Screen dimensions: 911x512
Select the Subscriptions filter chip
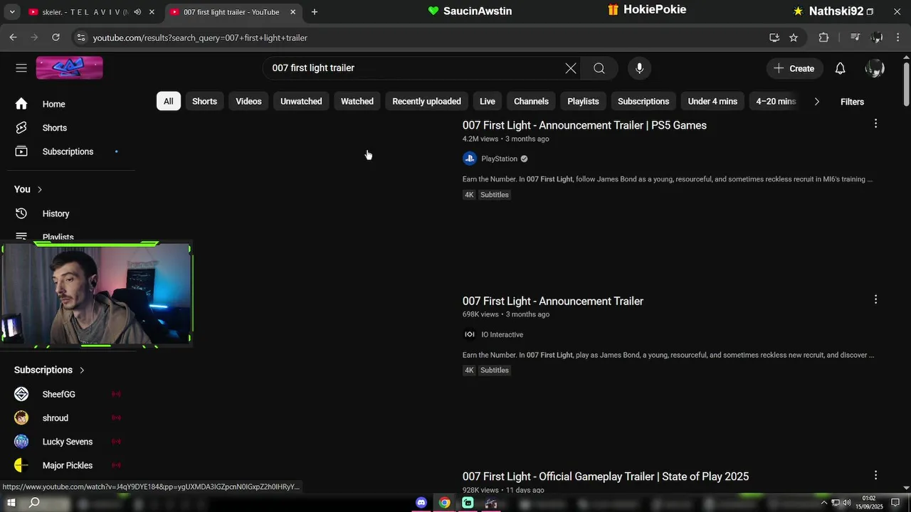click(x=643, y=101)
